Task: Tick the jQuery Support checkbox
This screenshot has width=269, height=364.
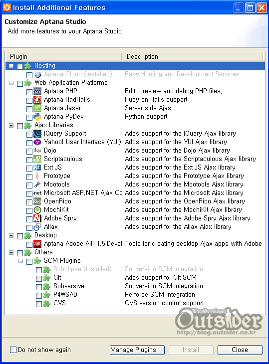Action: (29, 135)
